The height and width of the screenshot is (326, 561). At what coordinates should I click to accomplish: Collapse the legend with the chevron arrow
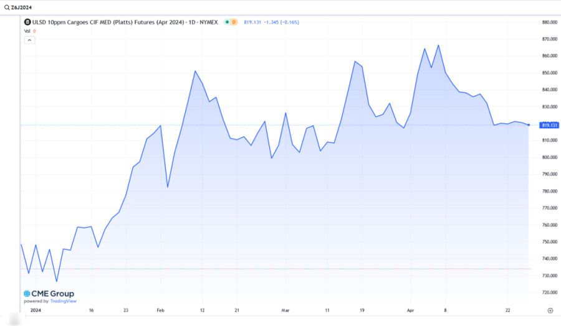tap(30, 40)
